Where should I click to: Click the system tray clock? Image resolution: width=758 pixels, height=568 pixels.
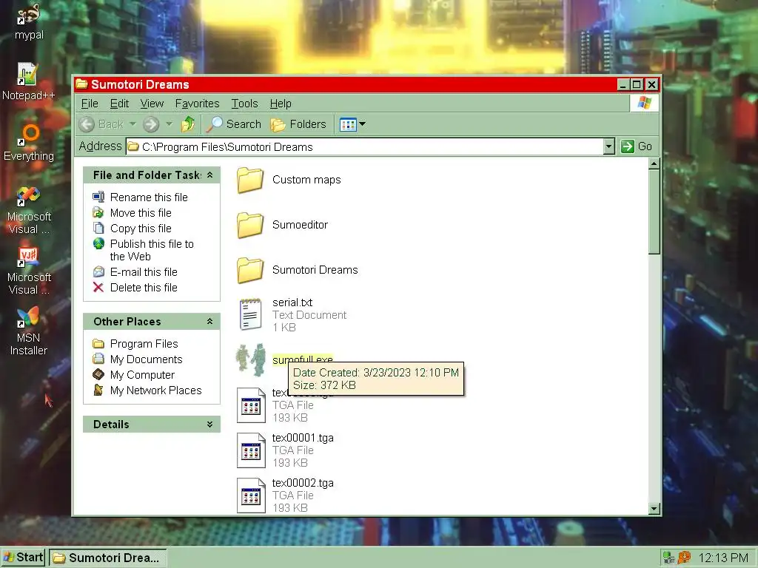pyautogui.click(x=723, y=558)
